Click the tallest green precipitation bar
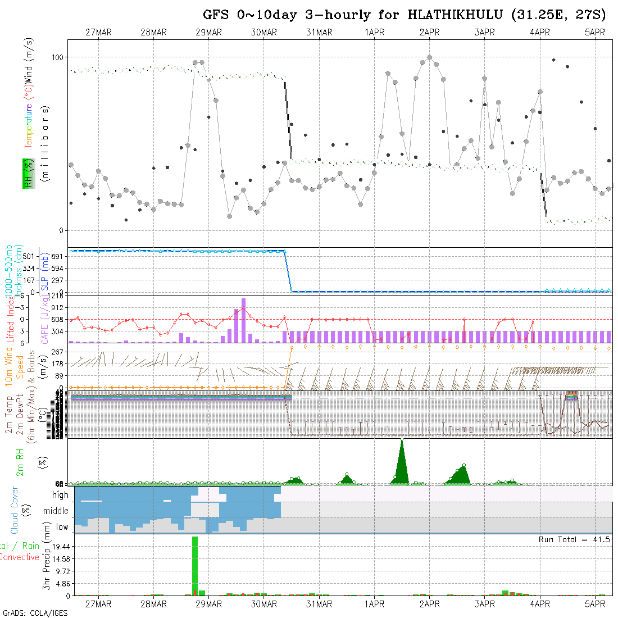 point(195,565)
